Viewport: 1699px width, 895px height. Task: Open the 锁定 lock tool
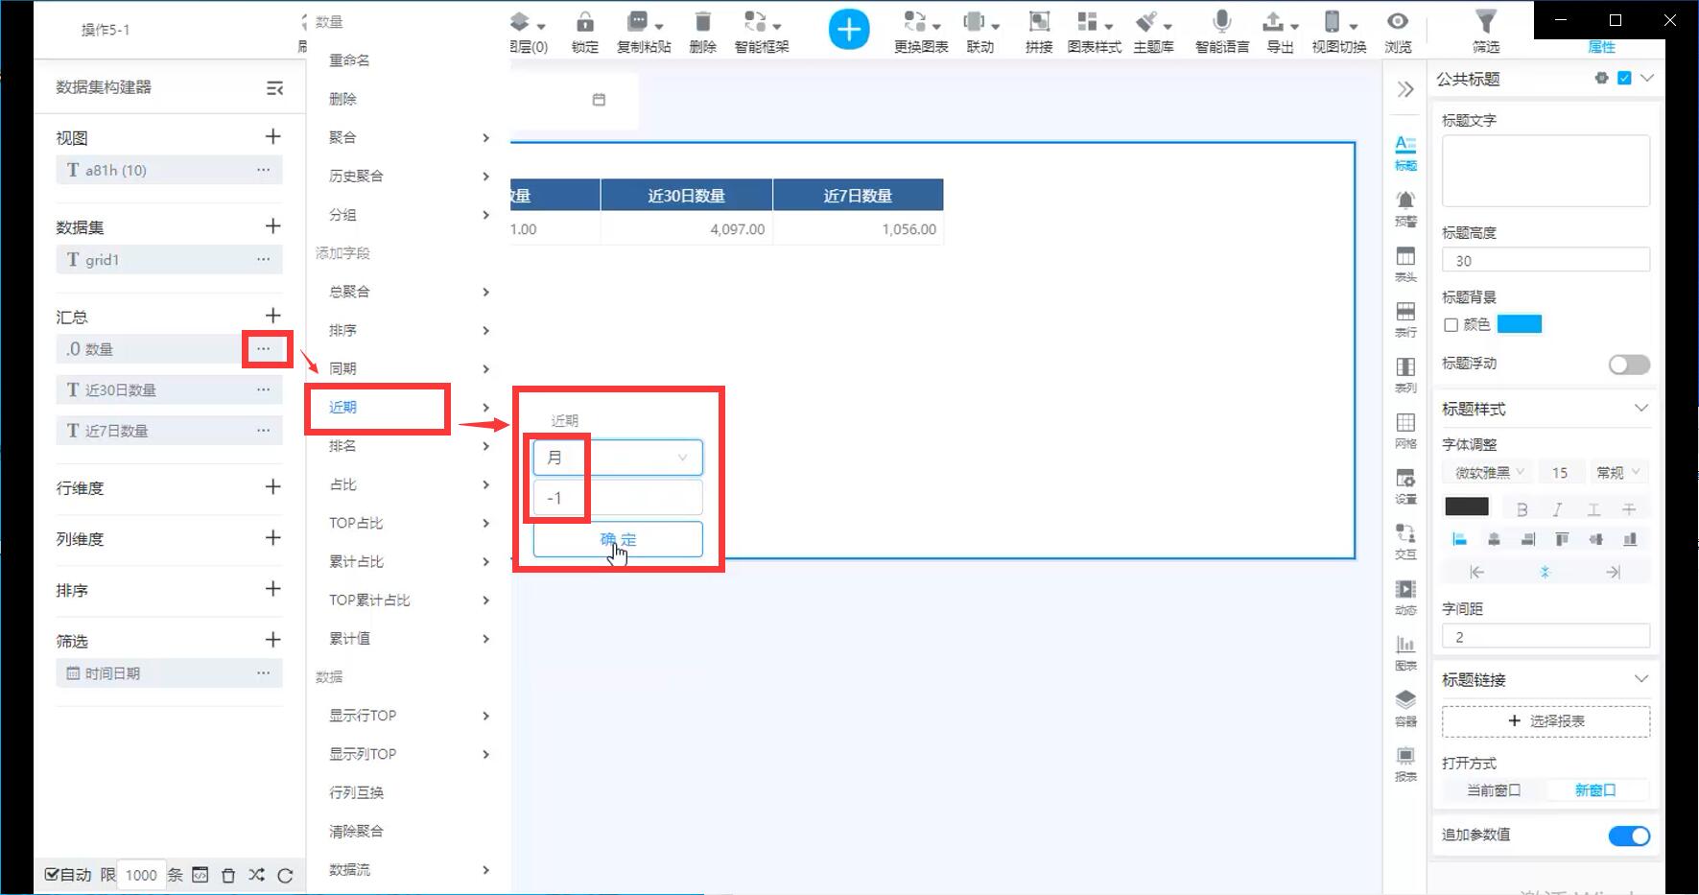click(585, 32)
